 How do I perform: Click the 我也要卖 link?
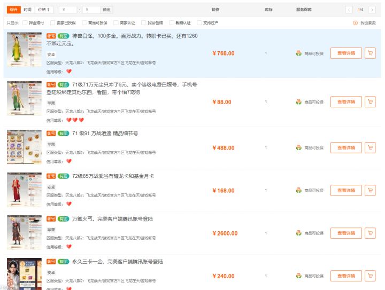coord(368,23)
